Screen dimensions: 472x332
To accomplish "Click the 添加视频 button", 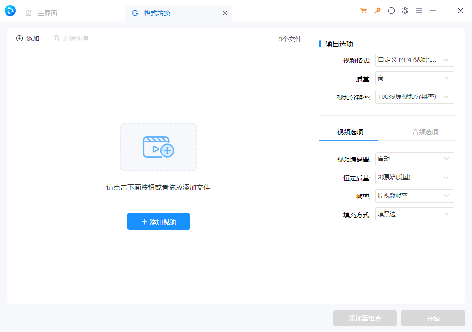I will pos(159,221).
